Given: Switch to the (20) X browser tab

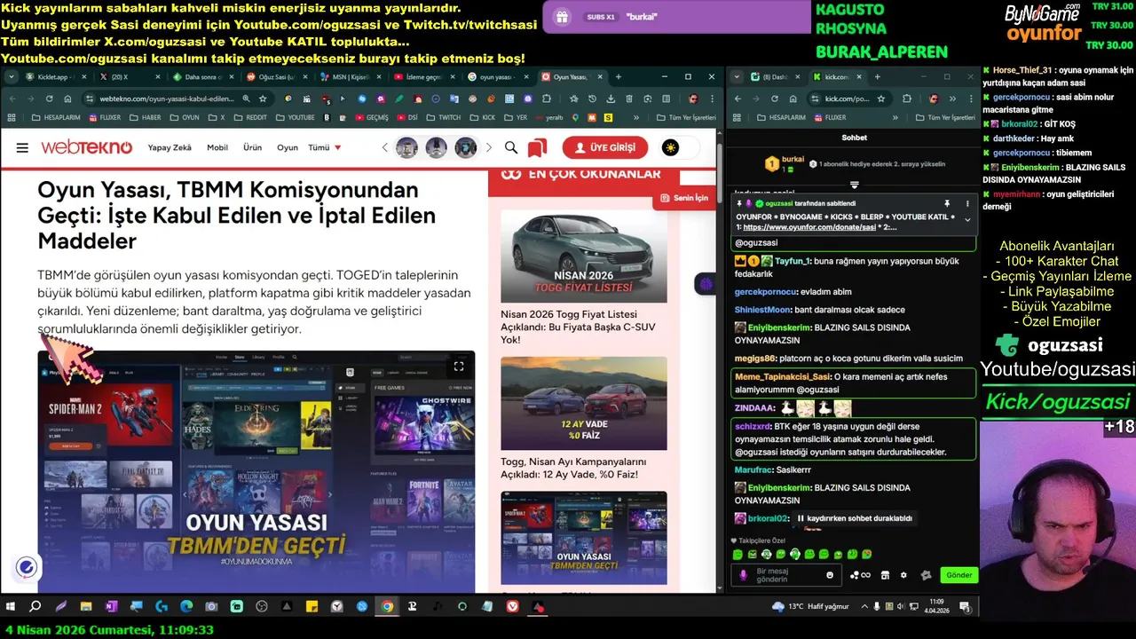Looking at the screenshot, I should [131, 77].
